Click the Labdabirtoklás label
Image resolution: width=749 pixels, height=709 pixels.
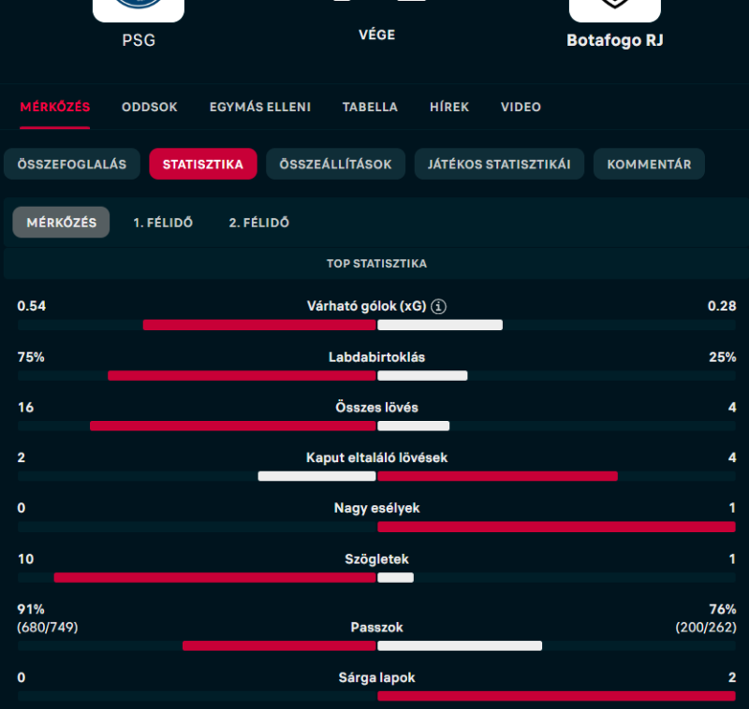tap(376, 357)
